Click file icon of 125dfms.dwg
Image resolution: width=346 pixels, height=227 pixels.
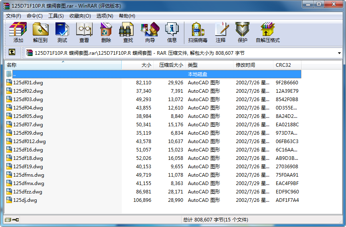pyautogui.click(x=9, y=175)
